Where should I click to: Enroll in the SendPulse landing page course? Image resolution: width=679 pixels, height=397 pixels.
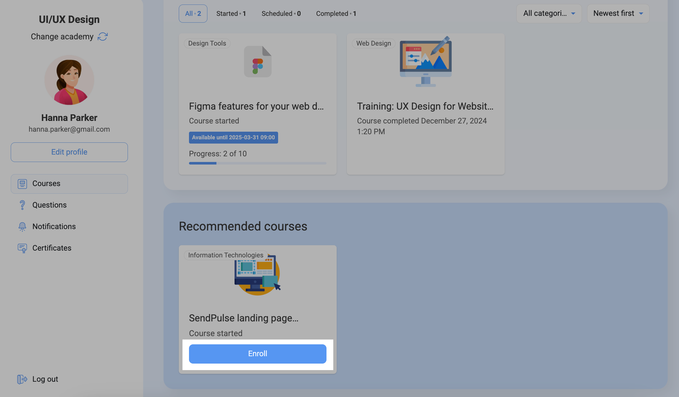pos(257,354)
